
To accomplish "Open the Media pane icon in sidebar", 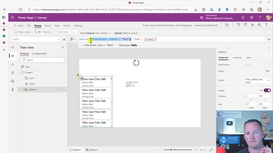I will [12, 81].
